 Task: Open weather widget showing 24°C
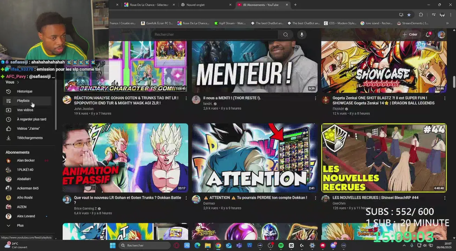click(16, 245)
